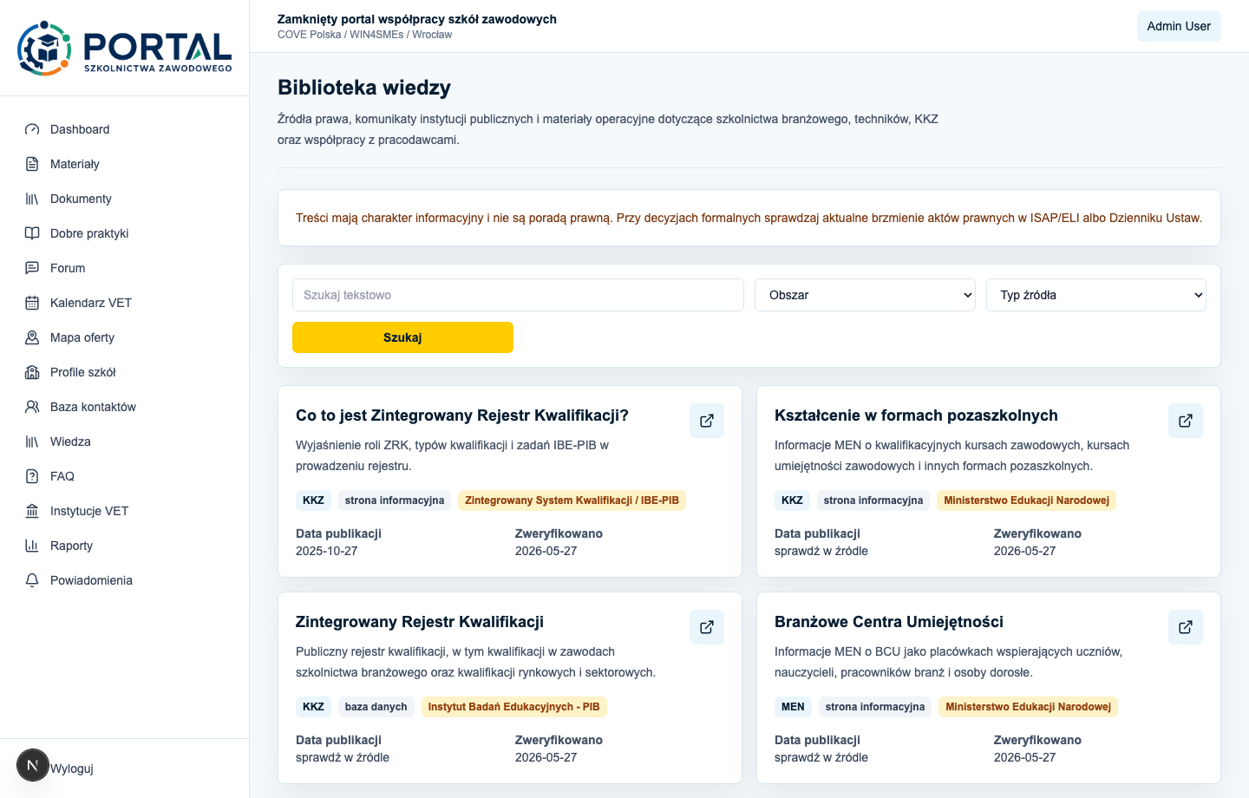Click the Biblioteka wiedzy heading
1249x798 pixels.
coord(364,88)
